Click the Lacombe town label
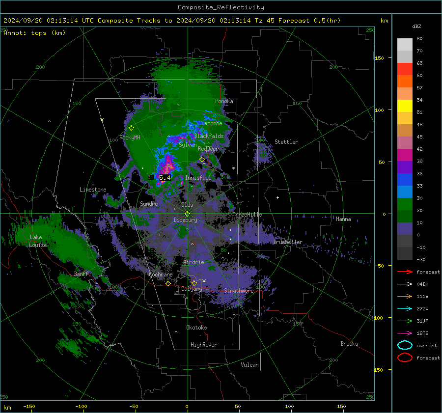Screen dimensions: 442x413 pyautogui.click(x=212, y=123)
